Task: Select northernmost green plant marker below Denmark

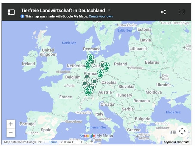Action: [x=90, y=57]
